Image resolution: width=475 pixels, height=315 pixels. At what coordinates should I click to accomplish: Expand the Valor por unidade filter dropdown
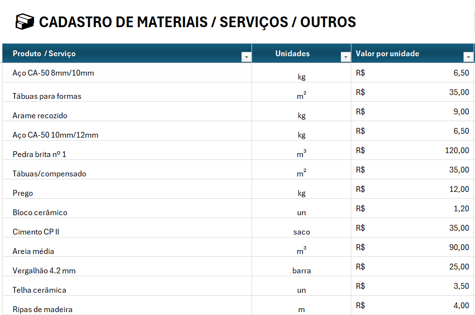[x=468, y=57]
